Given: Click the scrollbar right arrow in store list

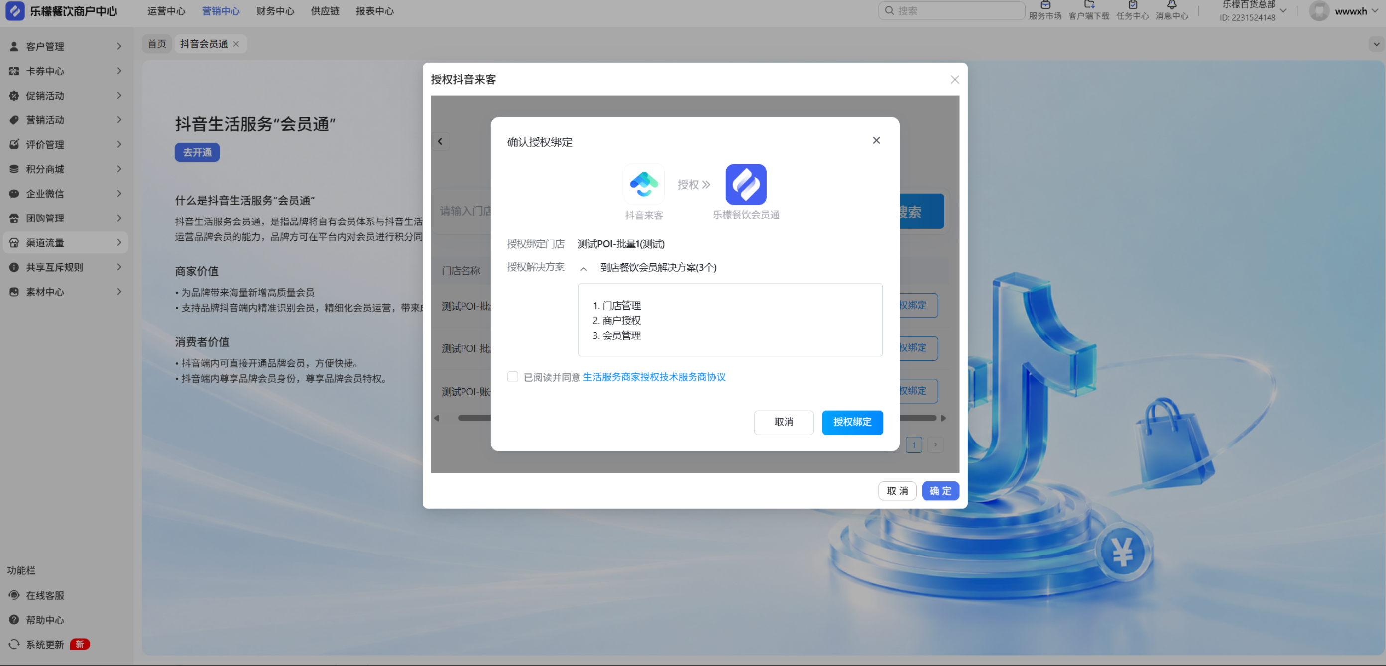Looking at the screenshot, I should 943,418.
